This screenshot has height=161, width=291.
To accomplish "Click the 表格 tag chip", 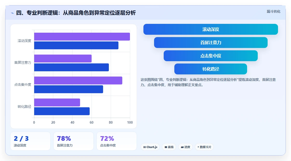I will (169, 147).
